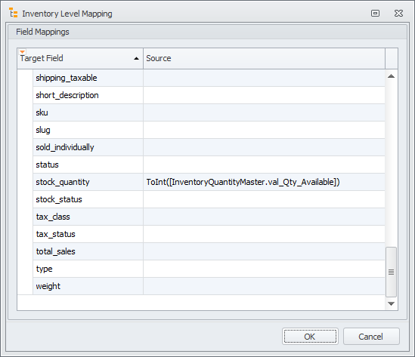
Task: Select the sold_individually field row
Action: tap(88, 147)
